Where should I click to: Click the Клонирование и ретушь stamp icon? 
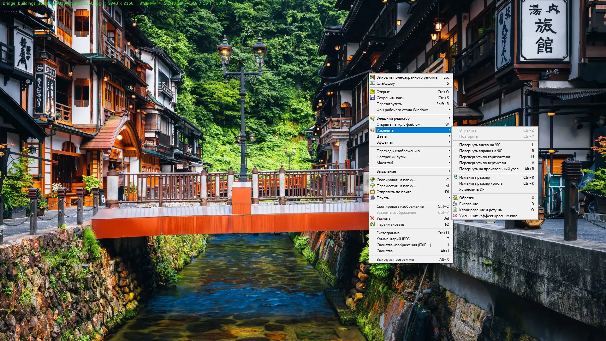(455, 210)
